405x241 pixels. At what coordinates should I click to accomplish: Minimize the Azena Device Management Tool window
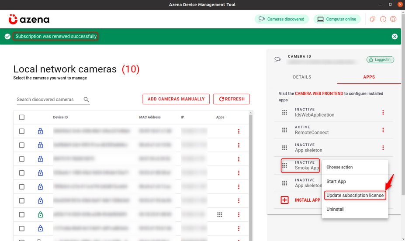pyautogui.click(x=381, y=5)
